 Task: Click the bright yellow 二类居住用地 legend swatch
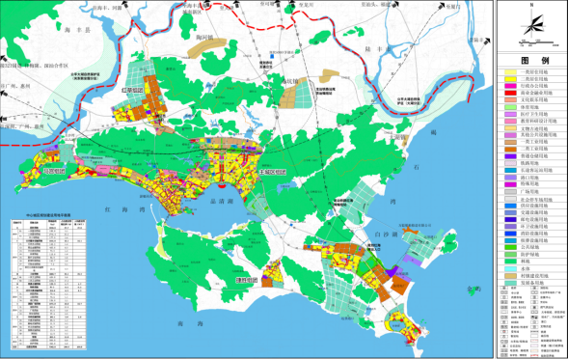511,79
